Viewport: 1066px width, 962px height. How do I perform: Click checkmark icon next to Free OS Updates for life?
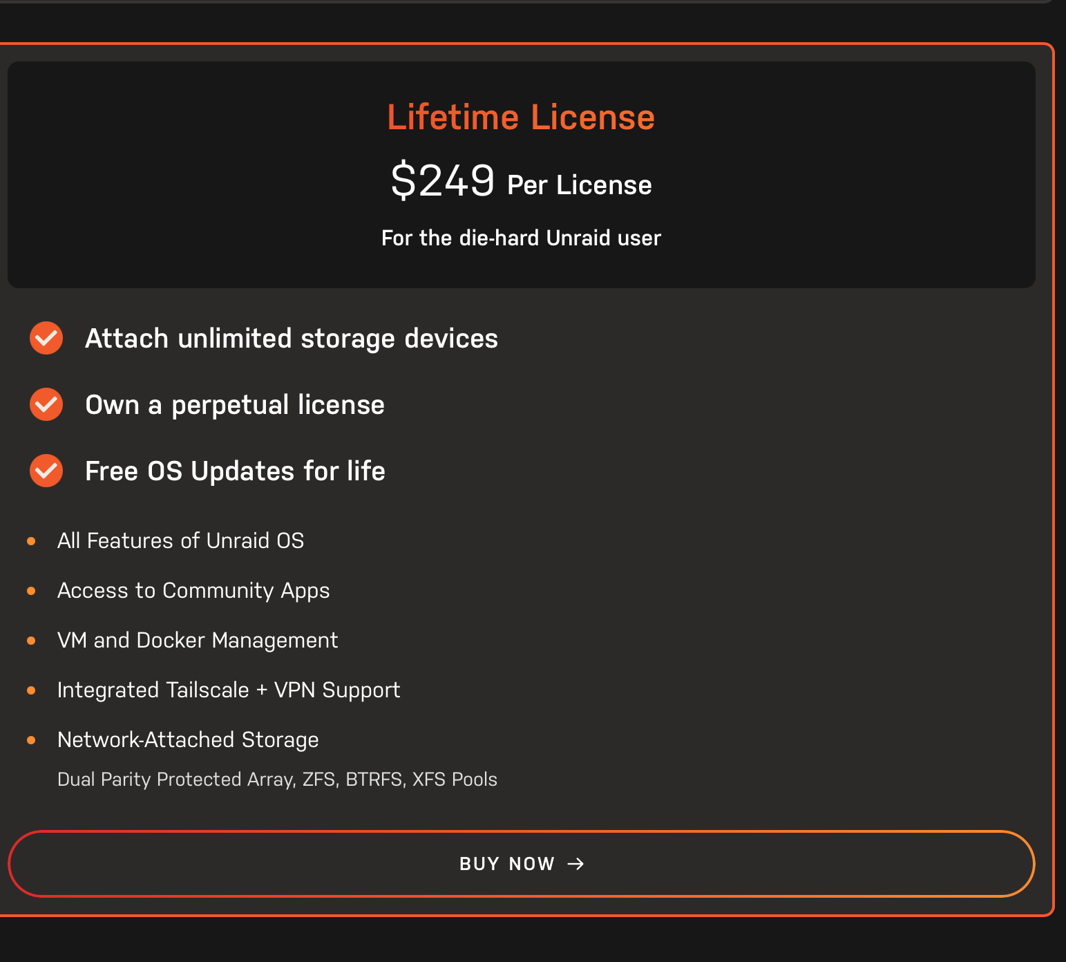(x=46, y=471)
